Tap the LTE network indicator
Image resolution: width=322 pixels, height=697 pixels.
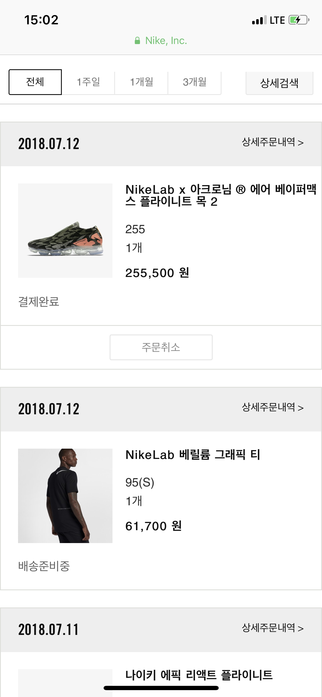pos(277,20)
